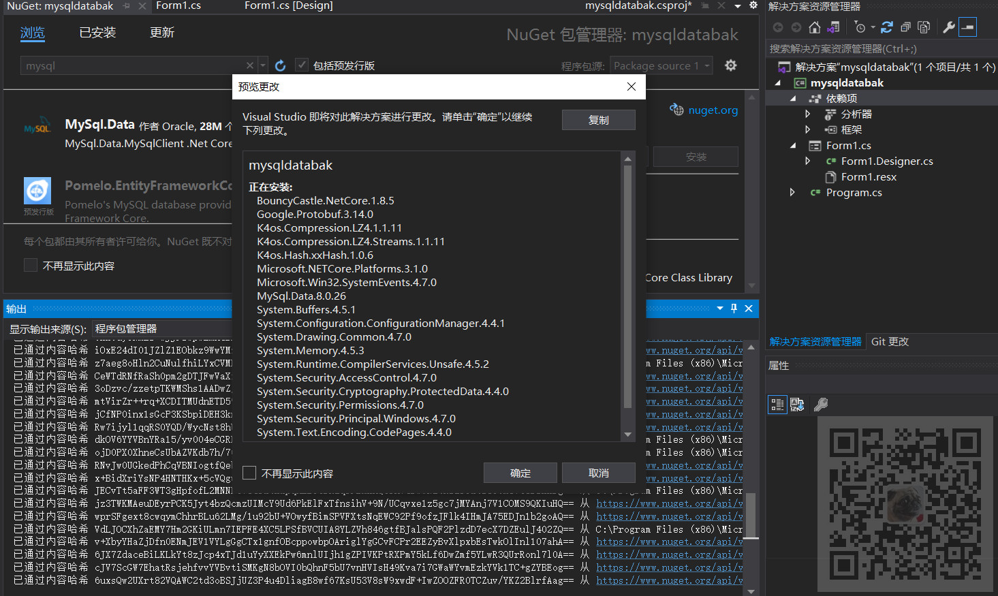Focus the Solution Explorer search box
The image size is (998, 596).
pos(881,49)
